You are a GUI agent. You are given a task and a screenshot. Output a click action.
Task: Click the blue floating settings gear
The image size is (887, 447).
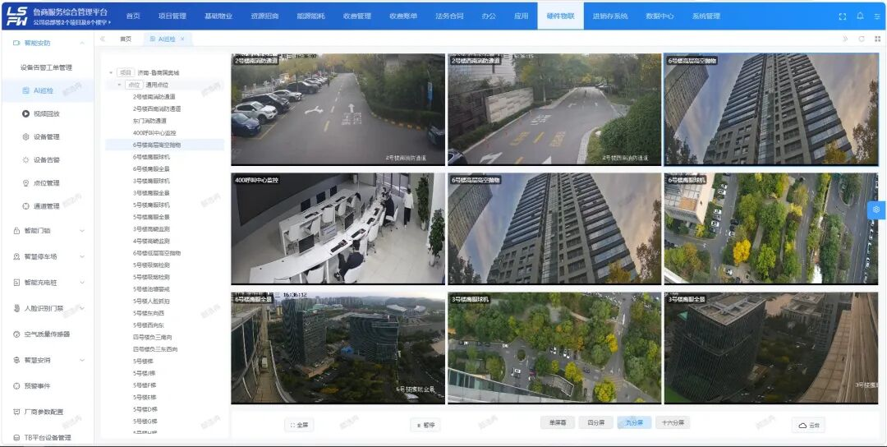coord(876,210)
